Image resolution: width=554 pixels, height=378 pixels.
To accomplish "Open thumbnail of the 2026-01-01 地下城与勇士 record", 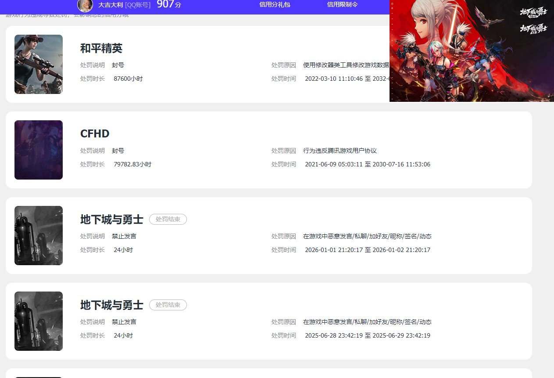I will point(39,235).
